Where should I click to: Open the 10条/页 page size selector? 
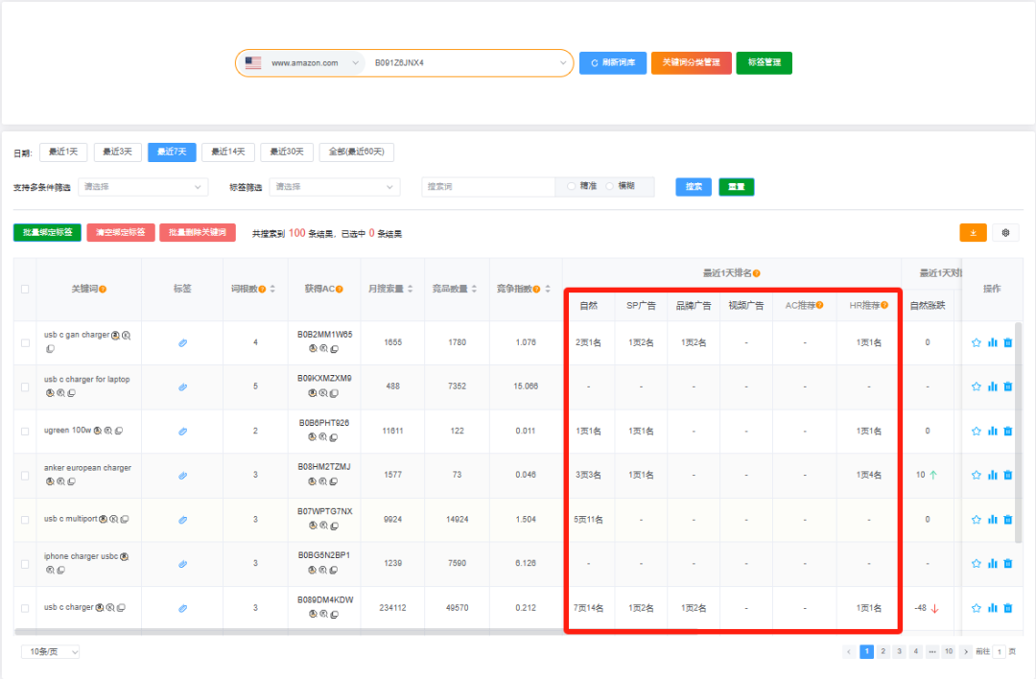51,652
